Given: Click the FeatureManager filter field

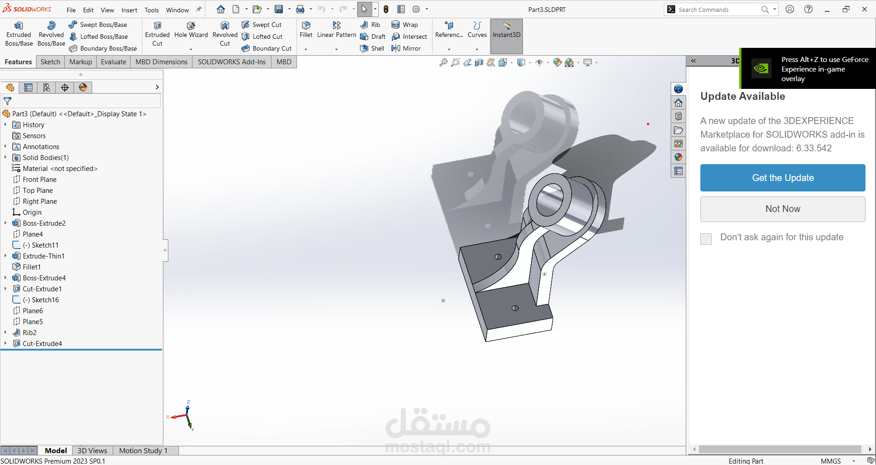Looking at the screenshot, I should [x=82, y=101].
